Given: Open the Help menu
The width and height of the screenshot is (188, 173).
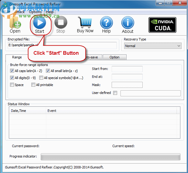Looking at the screenshot, I should (x=50, y=12).
